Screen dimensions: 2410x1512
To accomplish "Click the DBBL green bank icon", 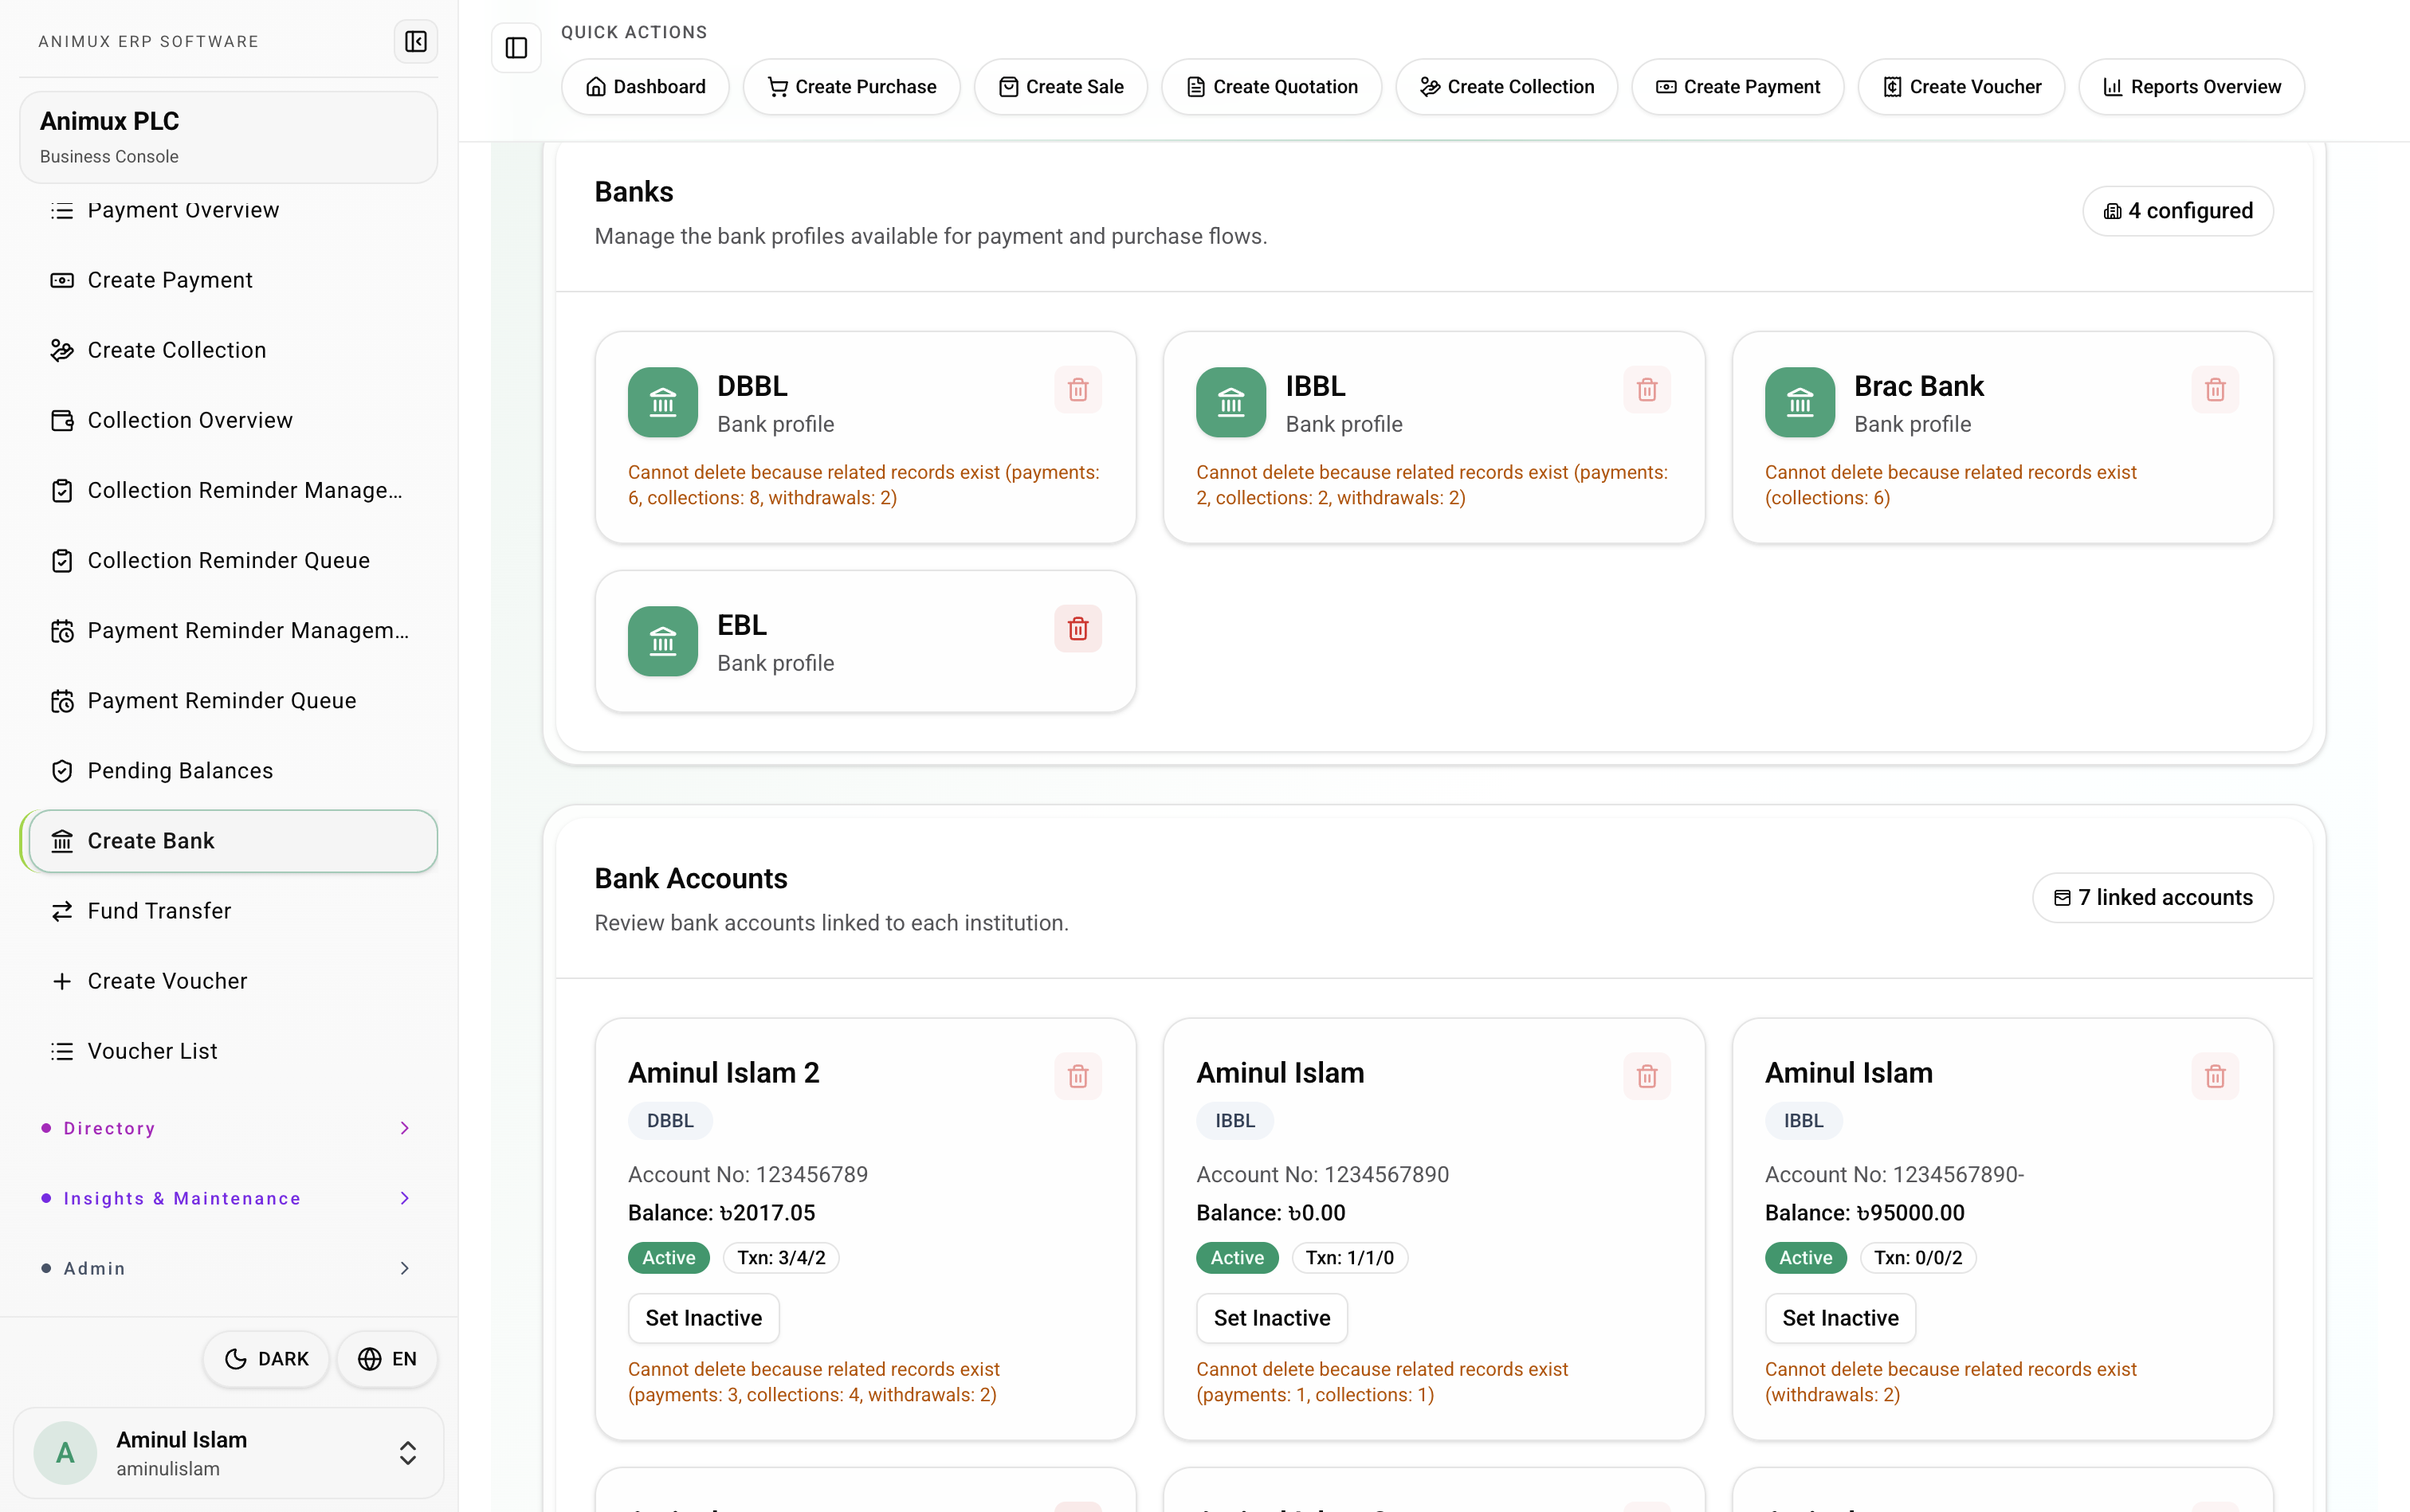I will click(662, 402).
